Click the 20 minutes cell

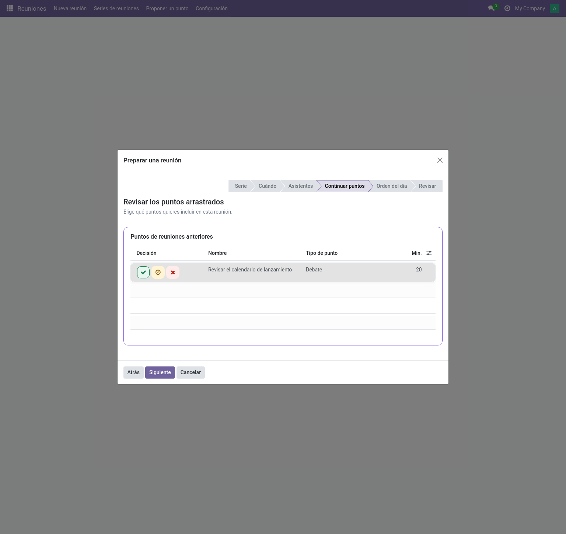[419, 270]
